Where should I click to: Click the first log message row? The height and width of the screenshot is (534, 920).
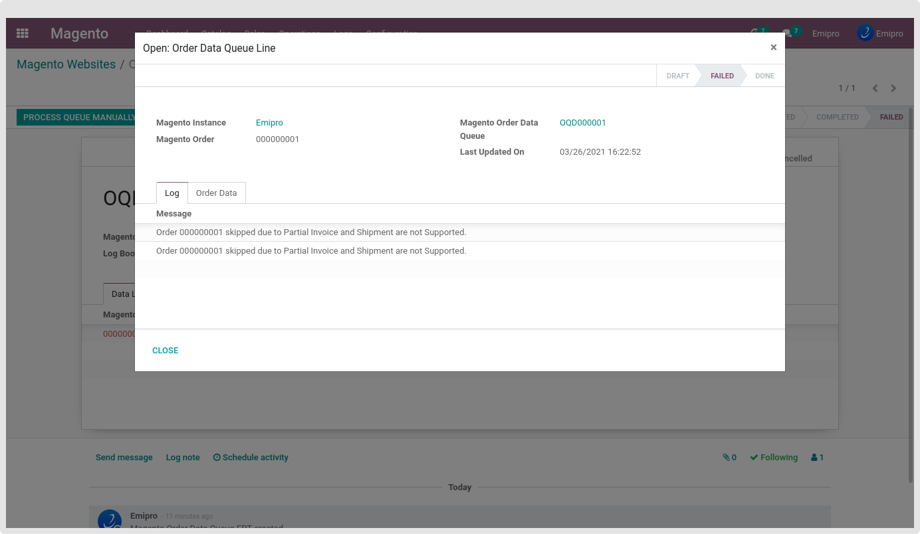311,232
